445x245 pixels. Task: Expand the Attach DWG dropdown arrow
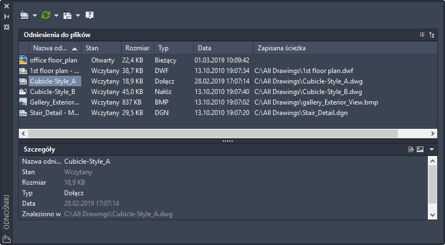34,15
